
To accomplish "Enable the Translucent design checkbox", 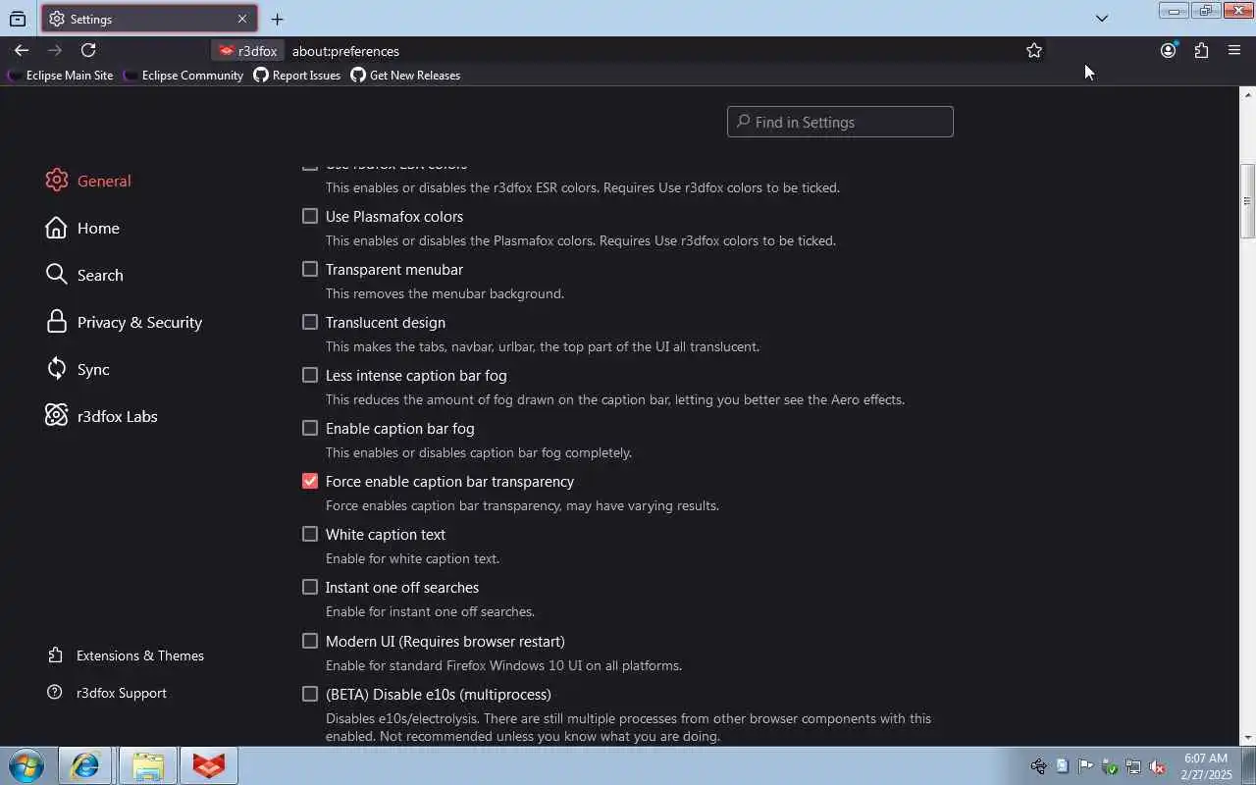I will 310,322.
